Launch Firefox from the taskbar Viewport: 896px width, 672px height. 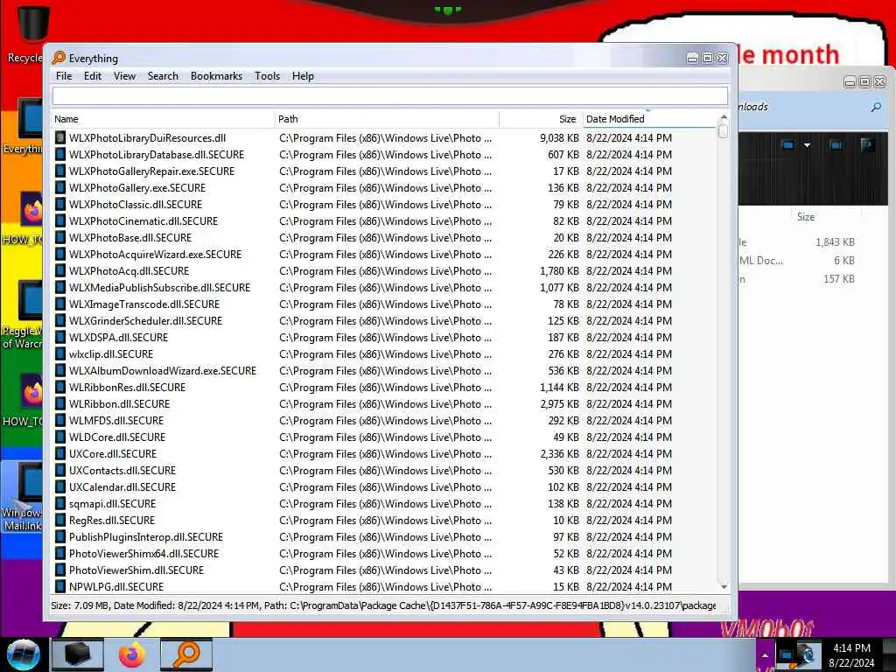pyautogui.click(x=132, y=654)
